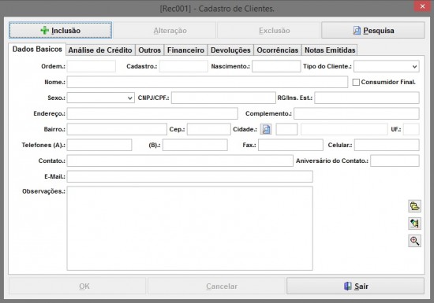Open the Sexo dropdown

click(x=101, y=98)
